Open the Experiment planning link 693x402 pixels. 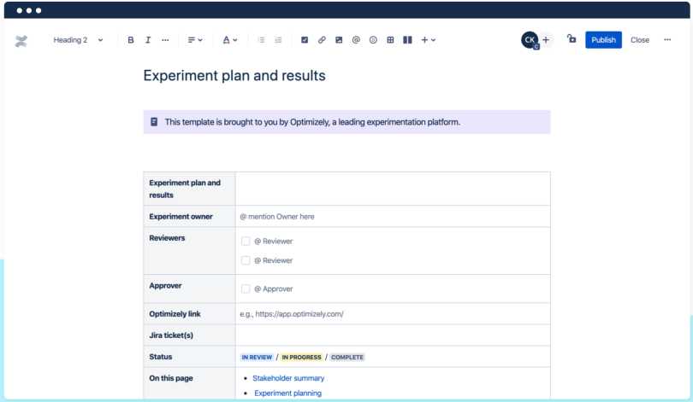pos(287,393)
